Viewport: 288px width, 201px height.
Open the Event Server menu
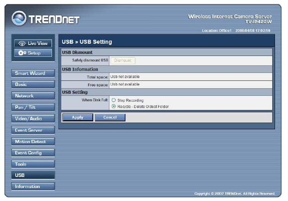33,130
